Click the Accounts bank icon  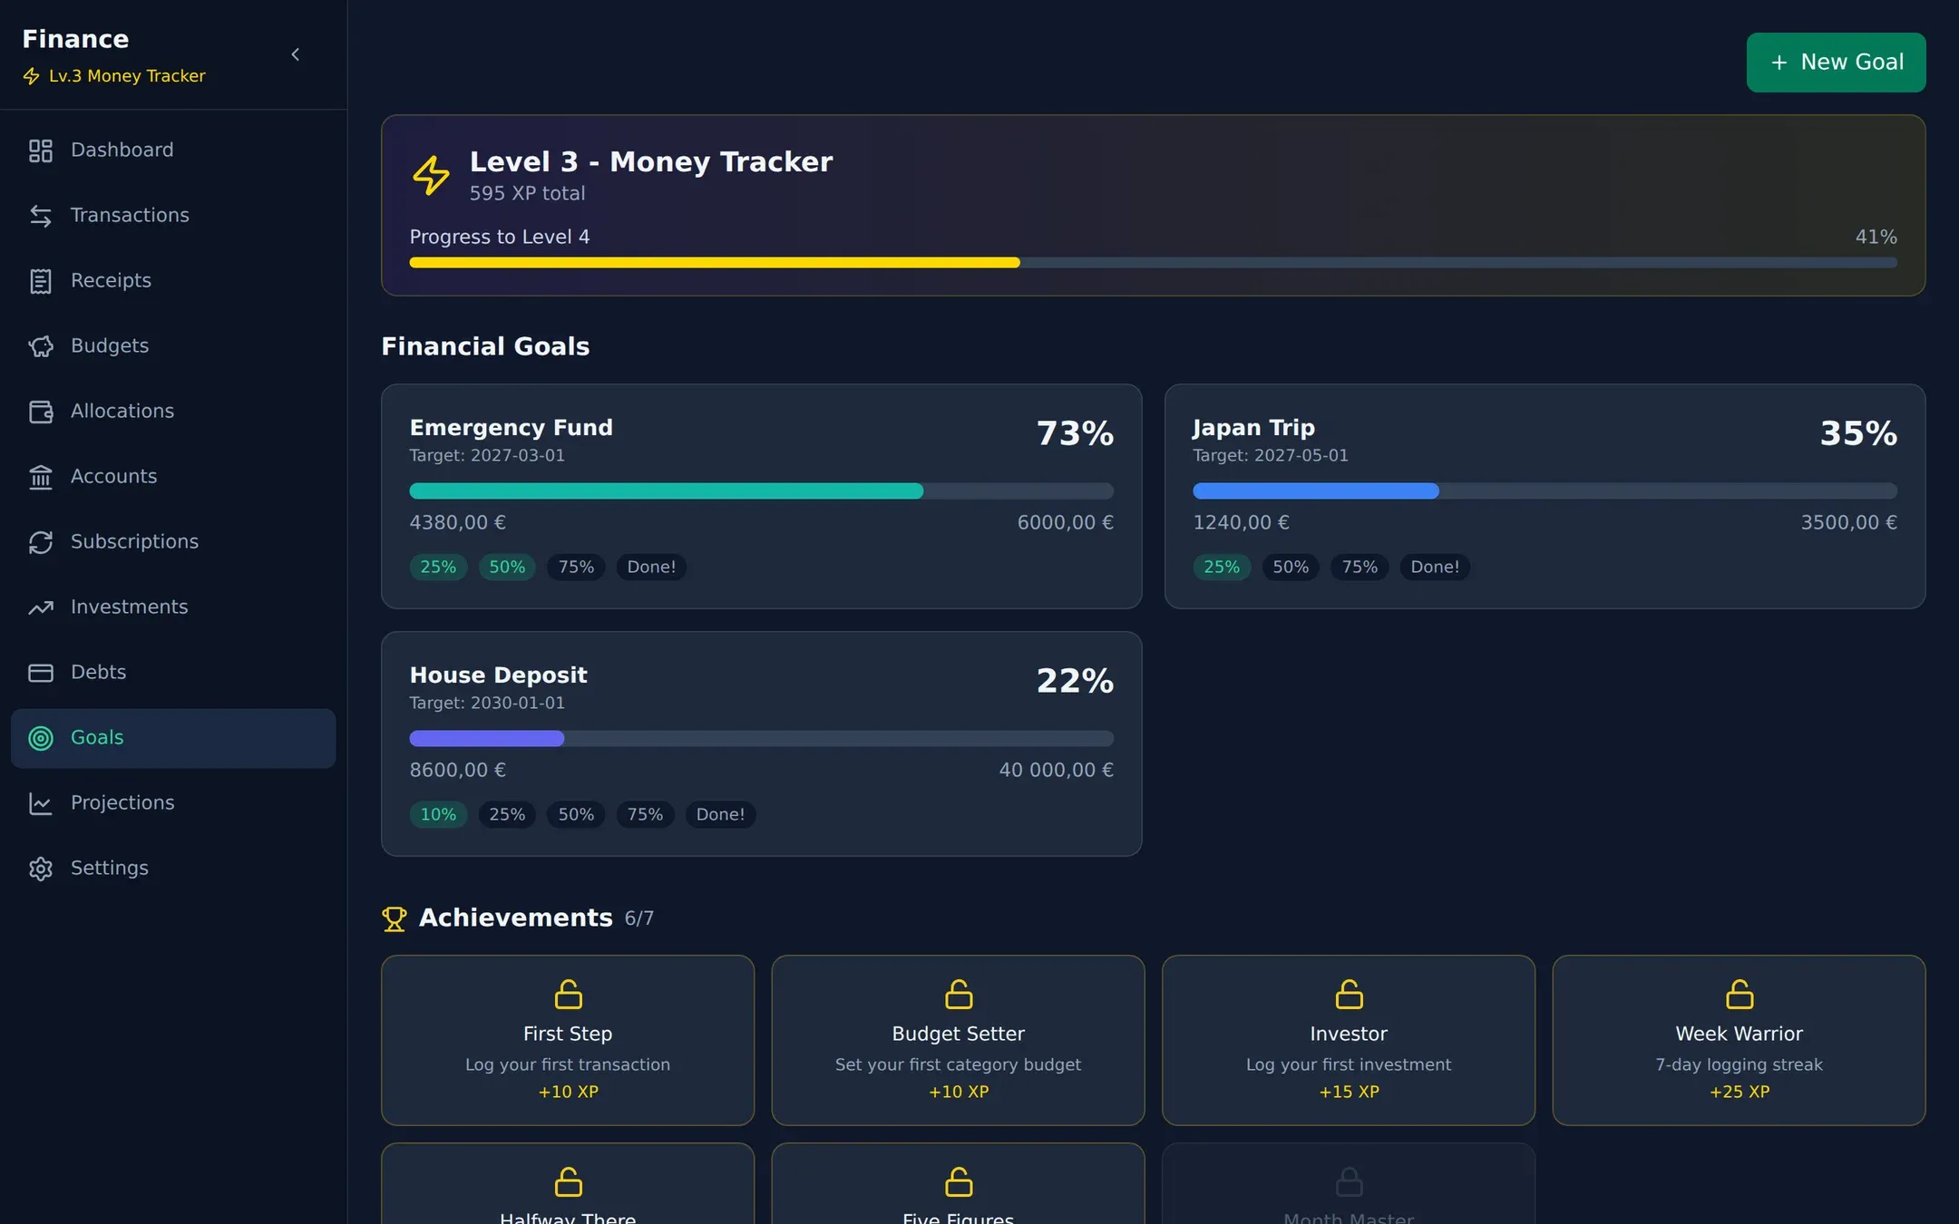pyautogui.click(x=41, y=477)
